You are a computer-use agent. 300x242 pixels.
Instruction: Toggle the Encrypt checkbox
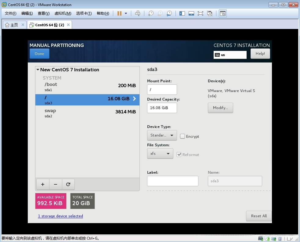tap(182, 136)
